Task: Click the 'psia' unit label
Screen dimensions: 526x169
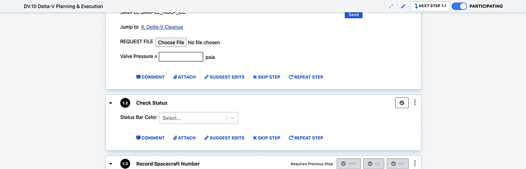Action: [210, 57]
